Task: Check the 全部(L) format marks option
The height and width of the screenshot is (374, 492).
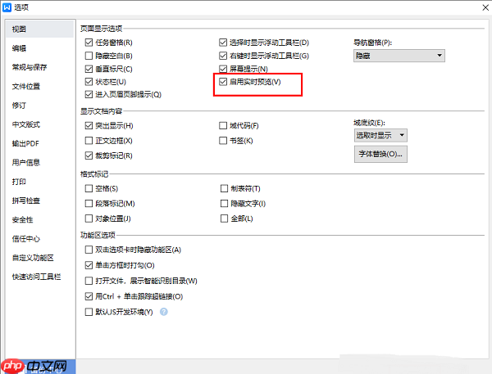Action: tap(224, 219)
